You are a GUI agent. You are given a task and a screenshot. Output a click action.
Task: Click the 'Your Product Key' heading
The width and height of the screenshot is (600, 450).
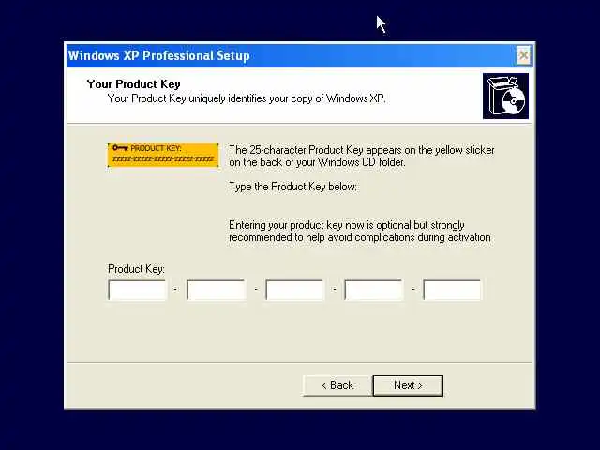tap(133, 84)
